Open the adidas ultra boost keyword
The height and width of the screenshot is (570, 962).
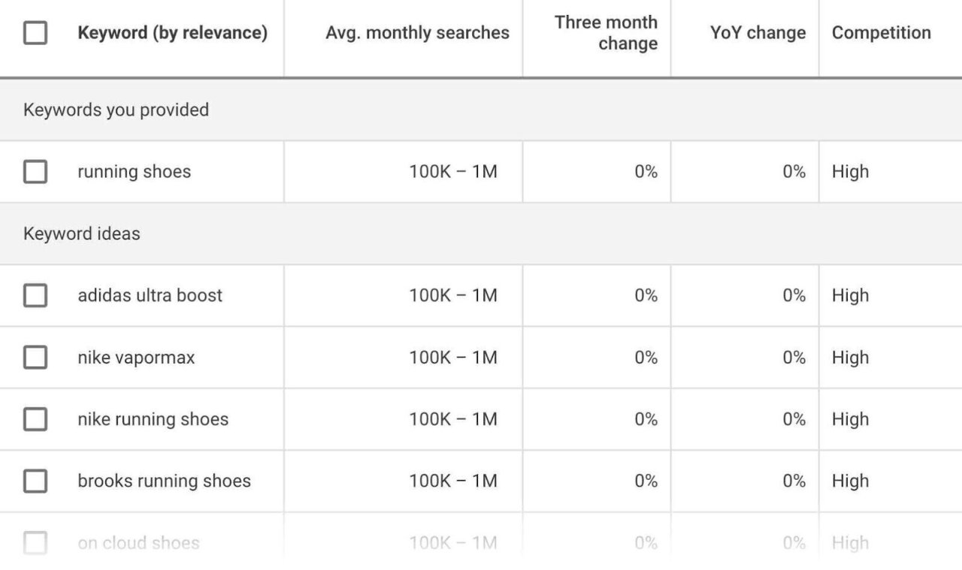pyautogui.click(x=150, y=296)
